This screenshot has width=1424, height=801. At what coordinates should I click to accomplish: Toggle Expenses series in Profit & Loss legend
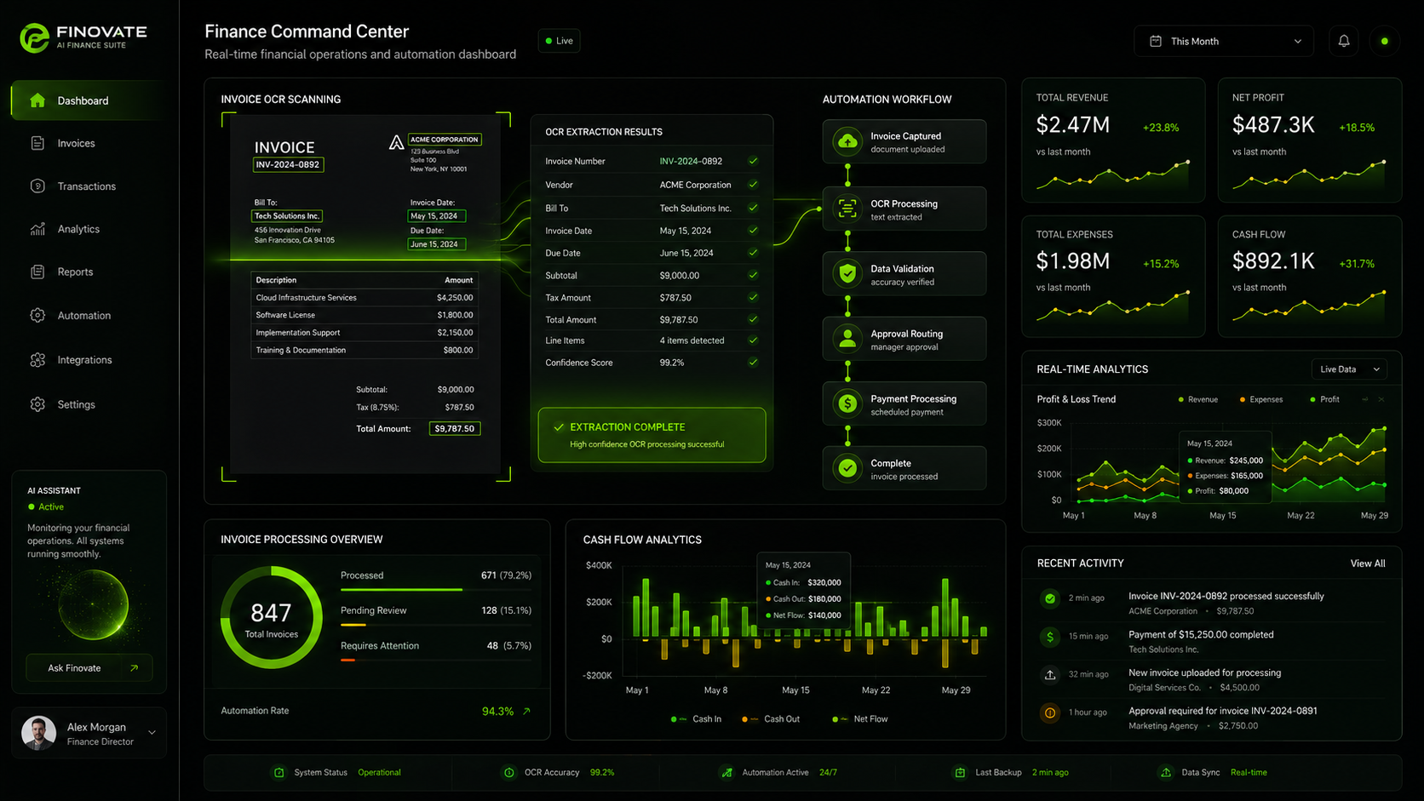[x=1260, y=399]
